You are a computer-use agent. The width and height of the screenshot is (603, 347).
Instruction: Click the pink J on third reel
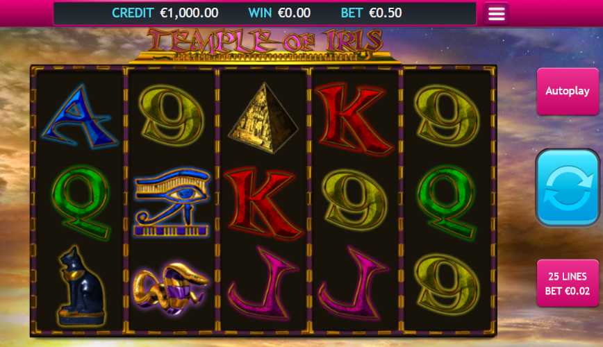click(263, 284)
